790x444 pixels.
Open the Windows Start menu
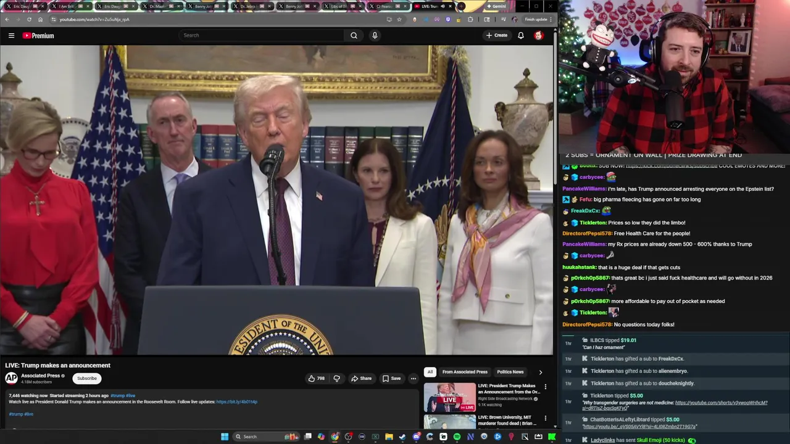[225, 437]
